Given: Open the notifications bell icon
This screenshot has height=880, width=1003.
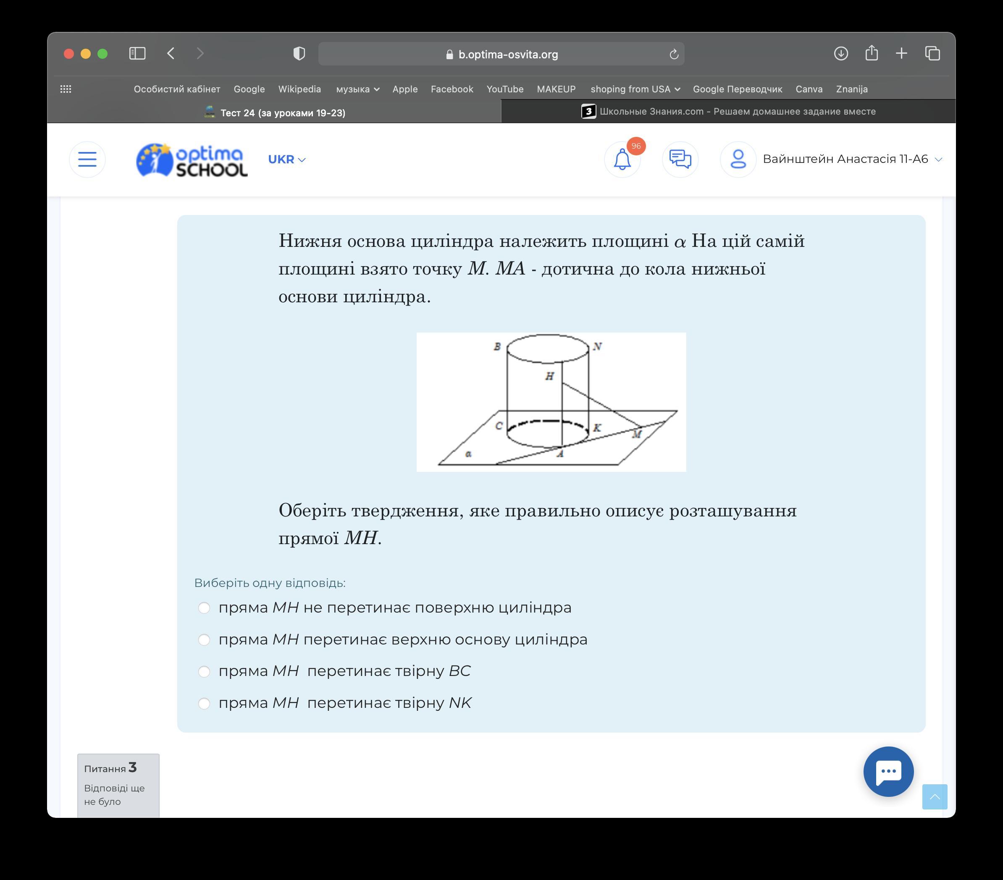Looking at the screenshot, I should pos(622,160).
